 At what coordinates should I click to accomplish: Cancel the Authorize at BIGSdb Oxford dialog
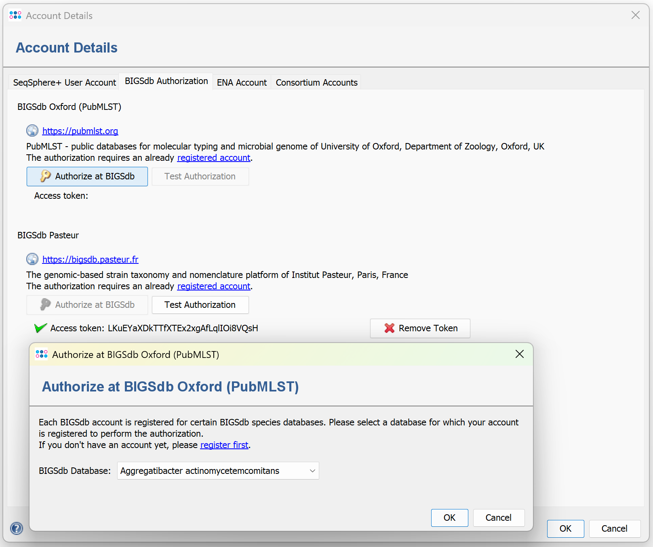(x=498, y=518)
